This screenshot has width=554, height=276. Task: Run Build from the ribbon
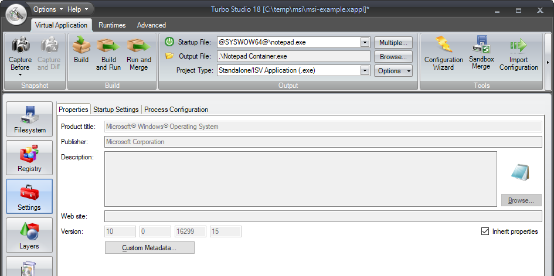point(81,50)
